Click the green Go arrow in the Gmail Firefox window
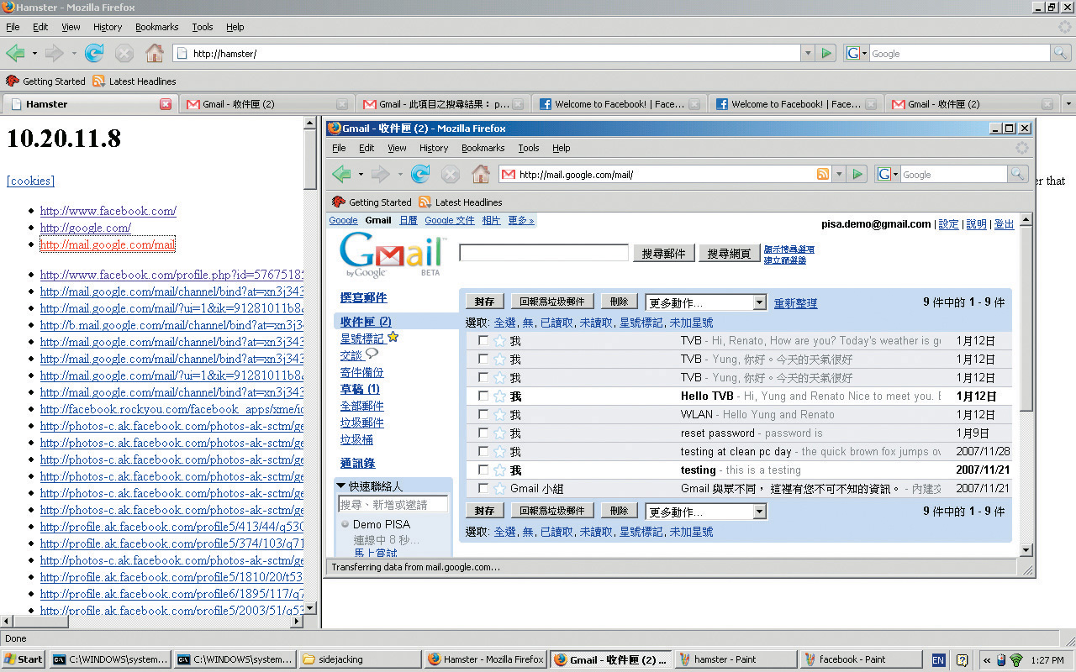Image resolution: width=1076 pixels, height=672 pixels. pos(857,174)
